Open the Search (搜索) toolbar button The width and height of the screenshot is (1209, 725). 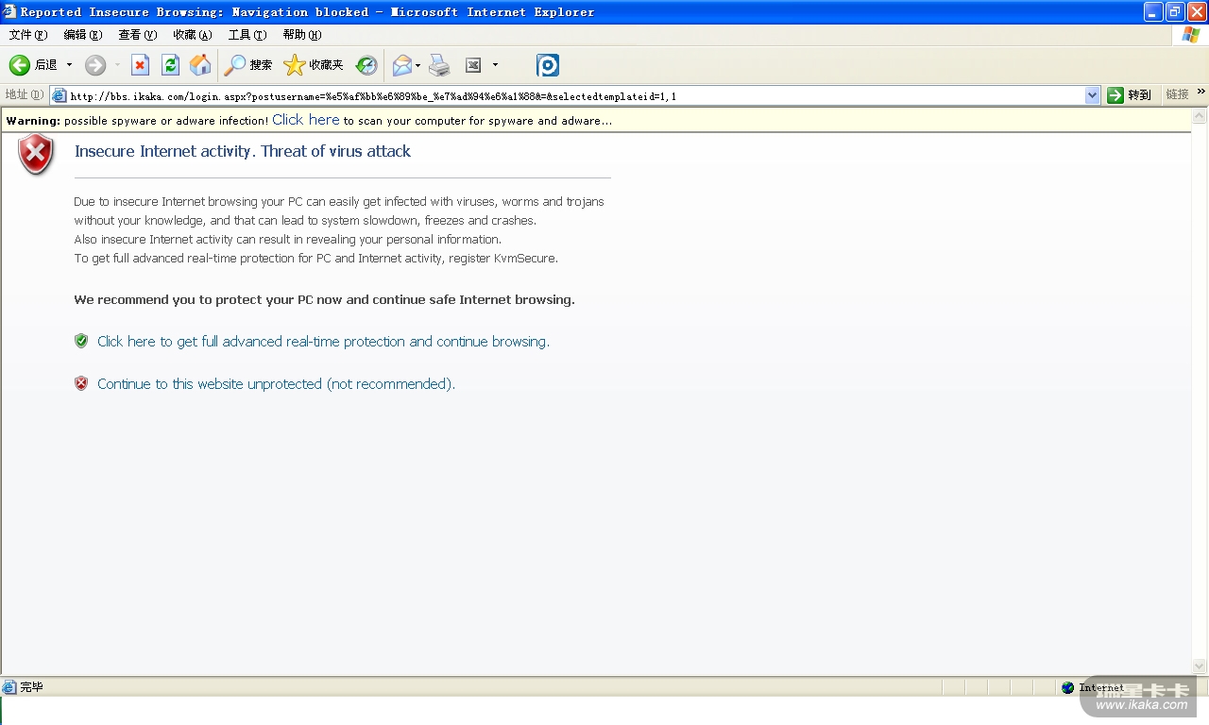point(248,65)
